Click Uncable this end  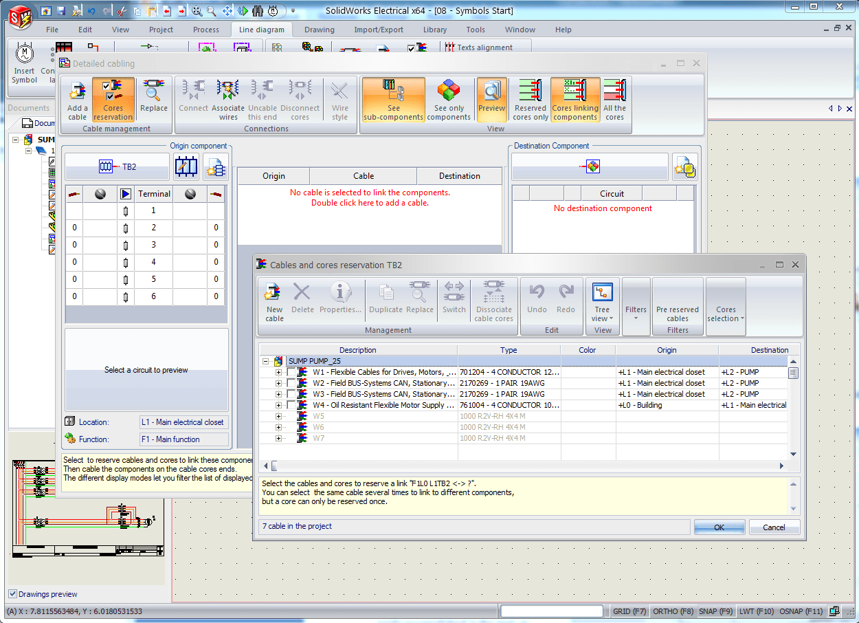263,100
